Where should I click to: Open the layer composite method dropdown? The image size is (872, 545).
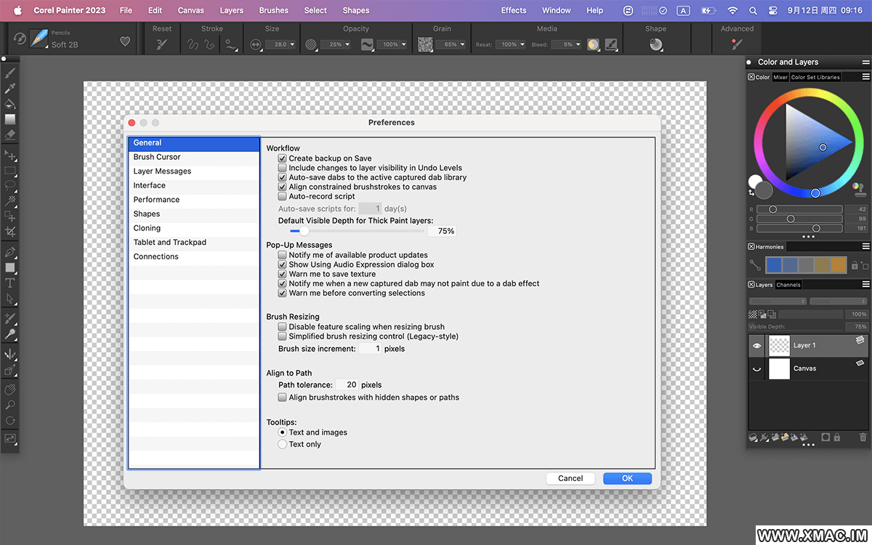point(778,302)
